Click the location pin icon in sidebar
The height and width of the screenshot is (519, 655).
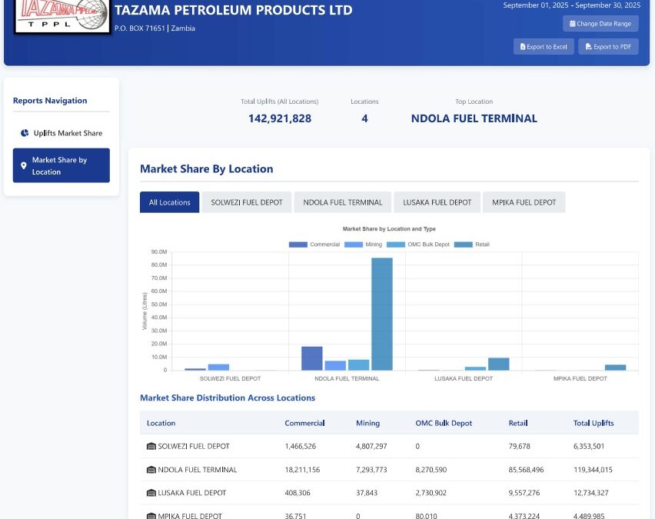click(24, 165)
